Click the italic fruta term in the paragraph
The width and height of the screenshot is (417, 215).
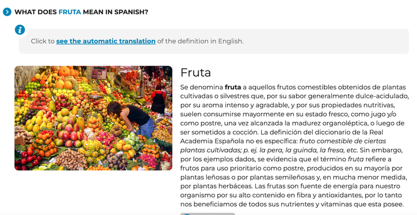click(x=356, y=159)
